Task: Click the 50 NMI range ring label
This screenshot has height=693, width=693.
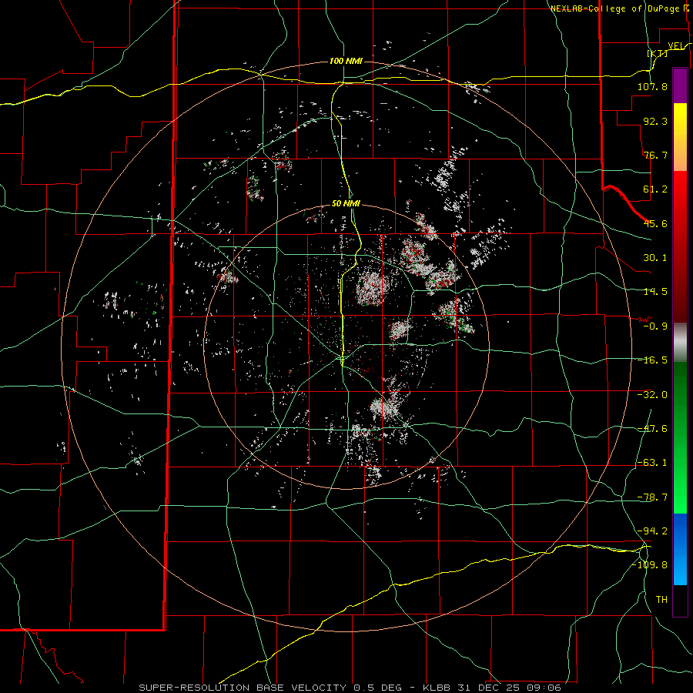Action: pyautogui.click(x=346, y=204)
